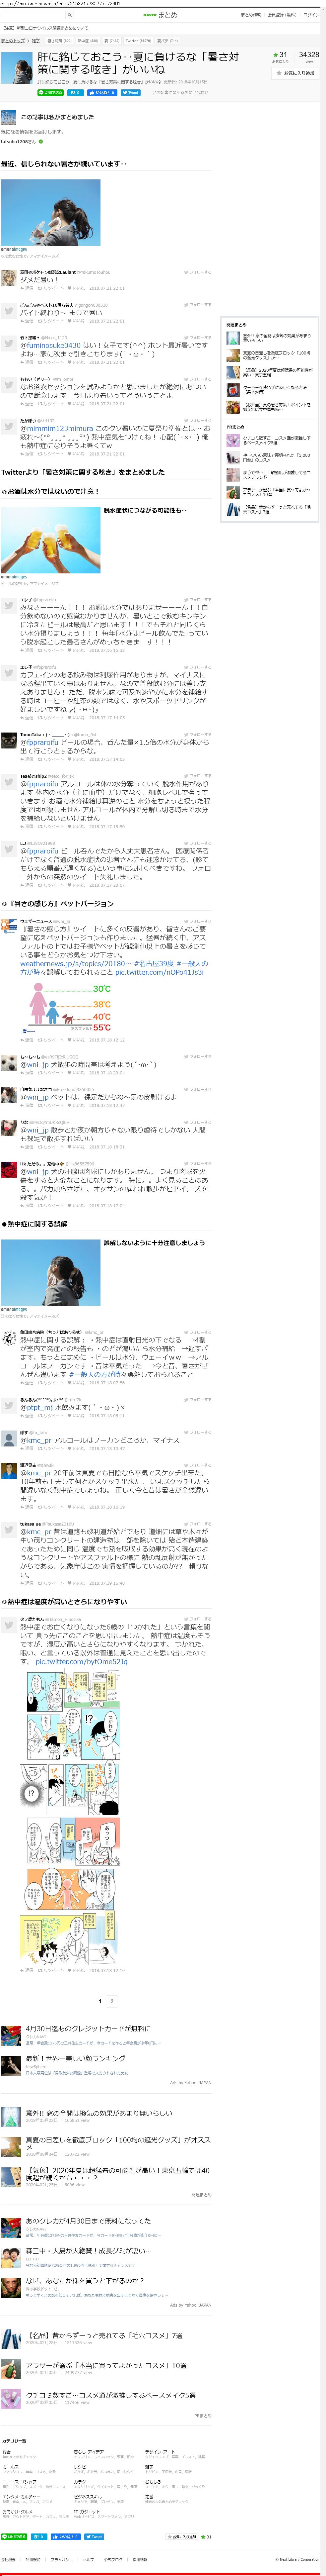Viewport: 326px width, 2576px height.
Task: Click the search magnifier icon in header
Action: 70,15
